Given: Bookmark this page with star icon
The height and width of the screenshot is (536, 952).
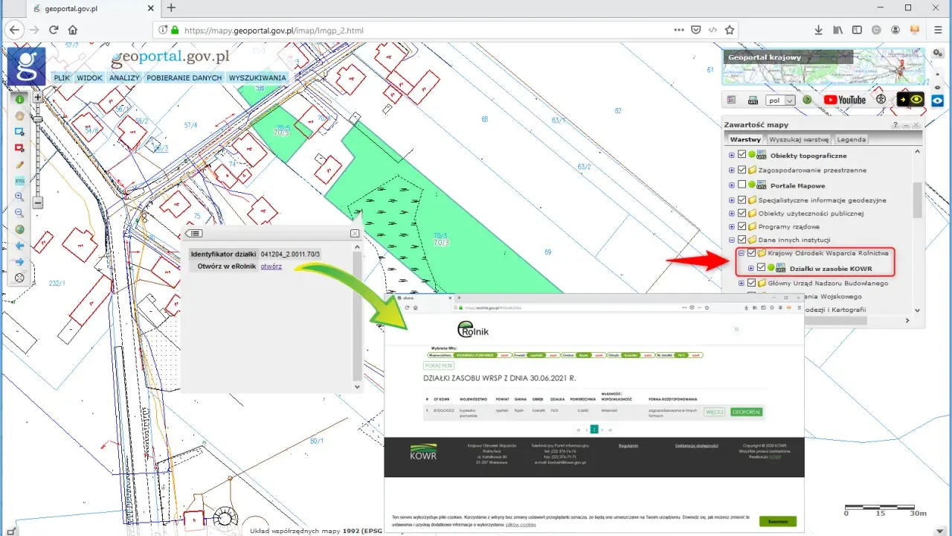Looking at the screenshot, I should pos(730,31).
